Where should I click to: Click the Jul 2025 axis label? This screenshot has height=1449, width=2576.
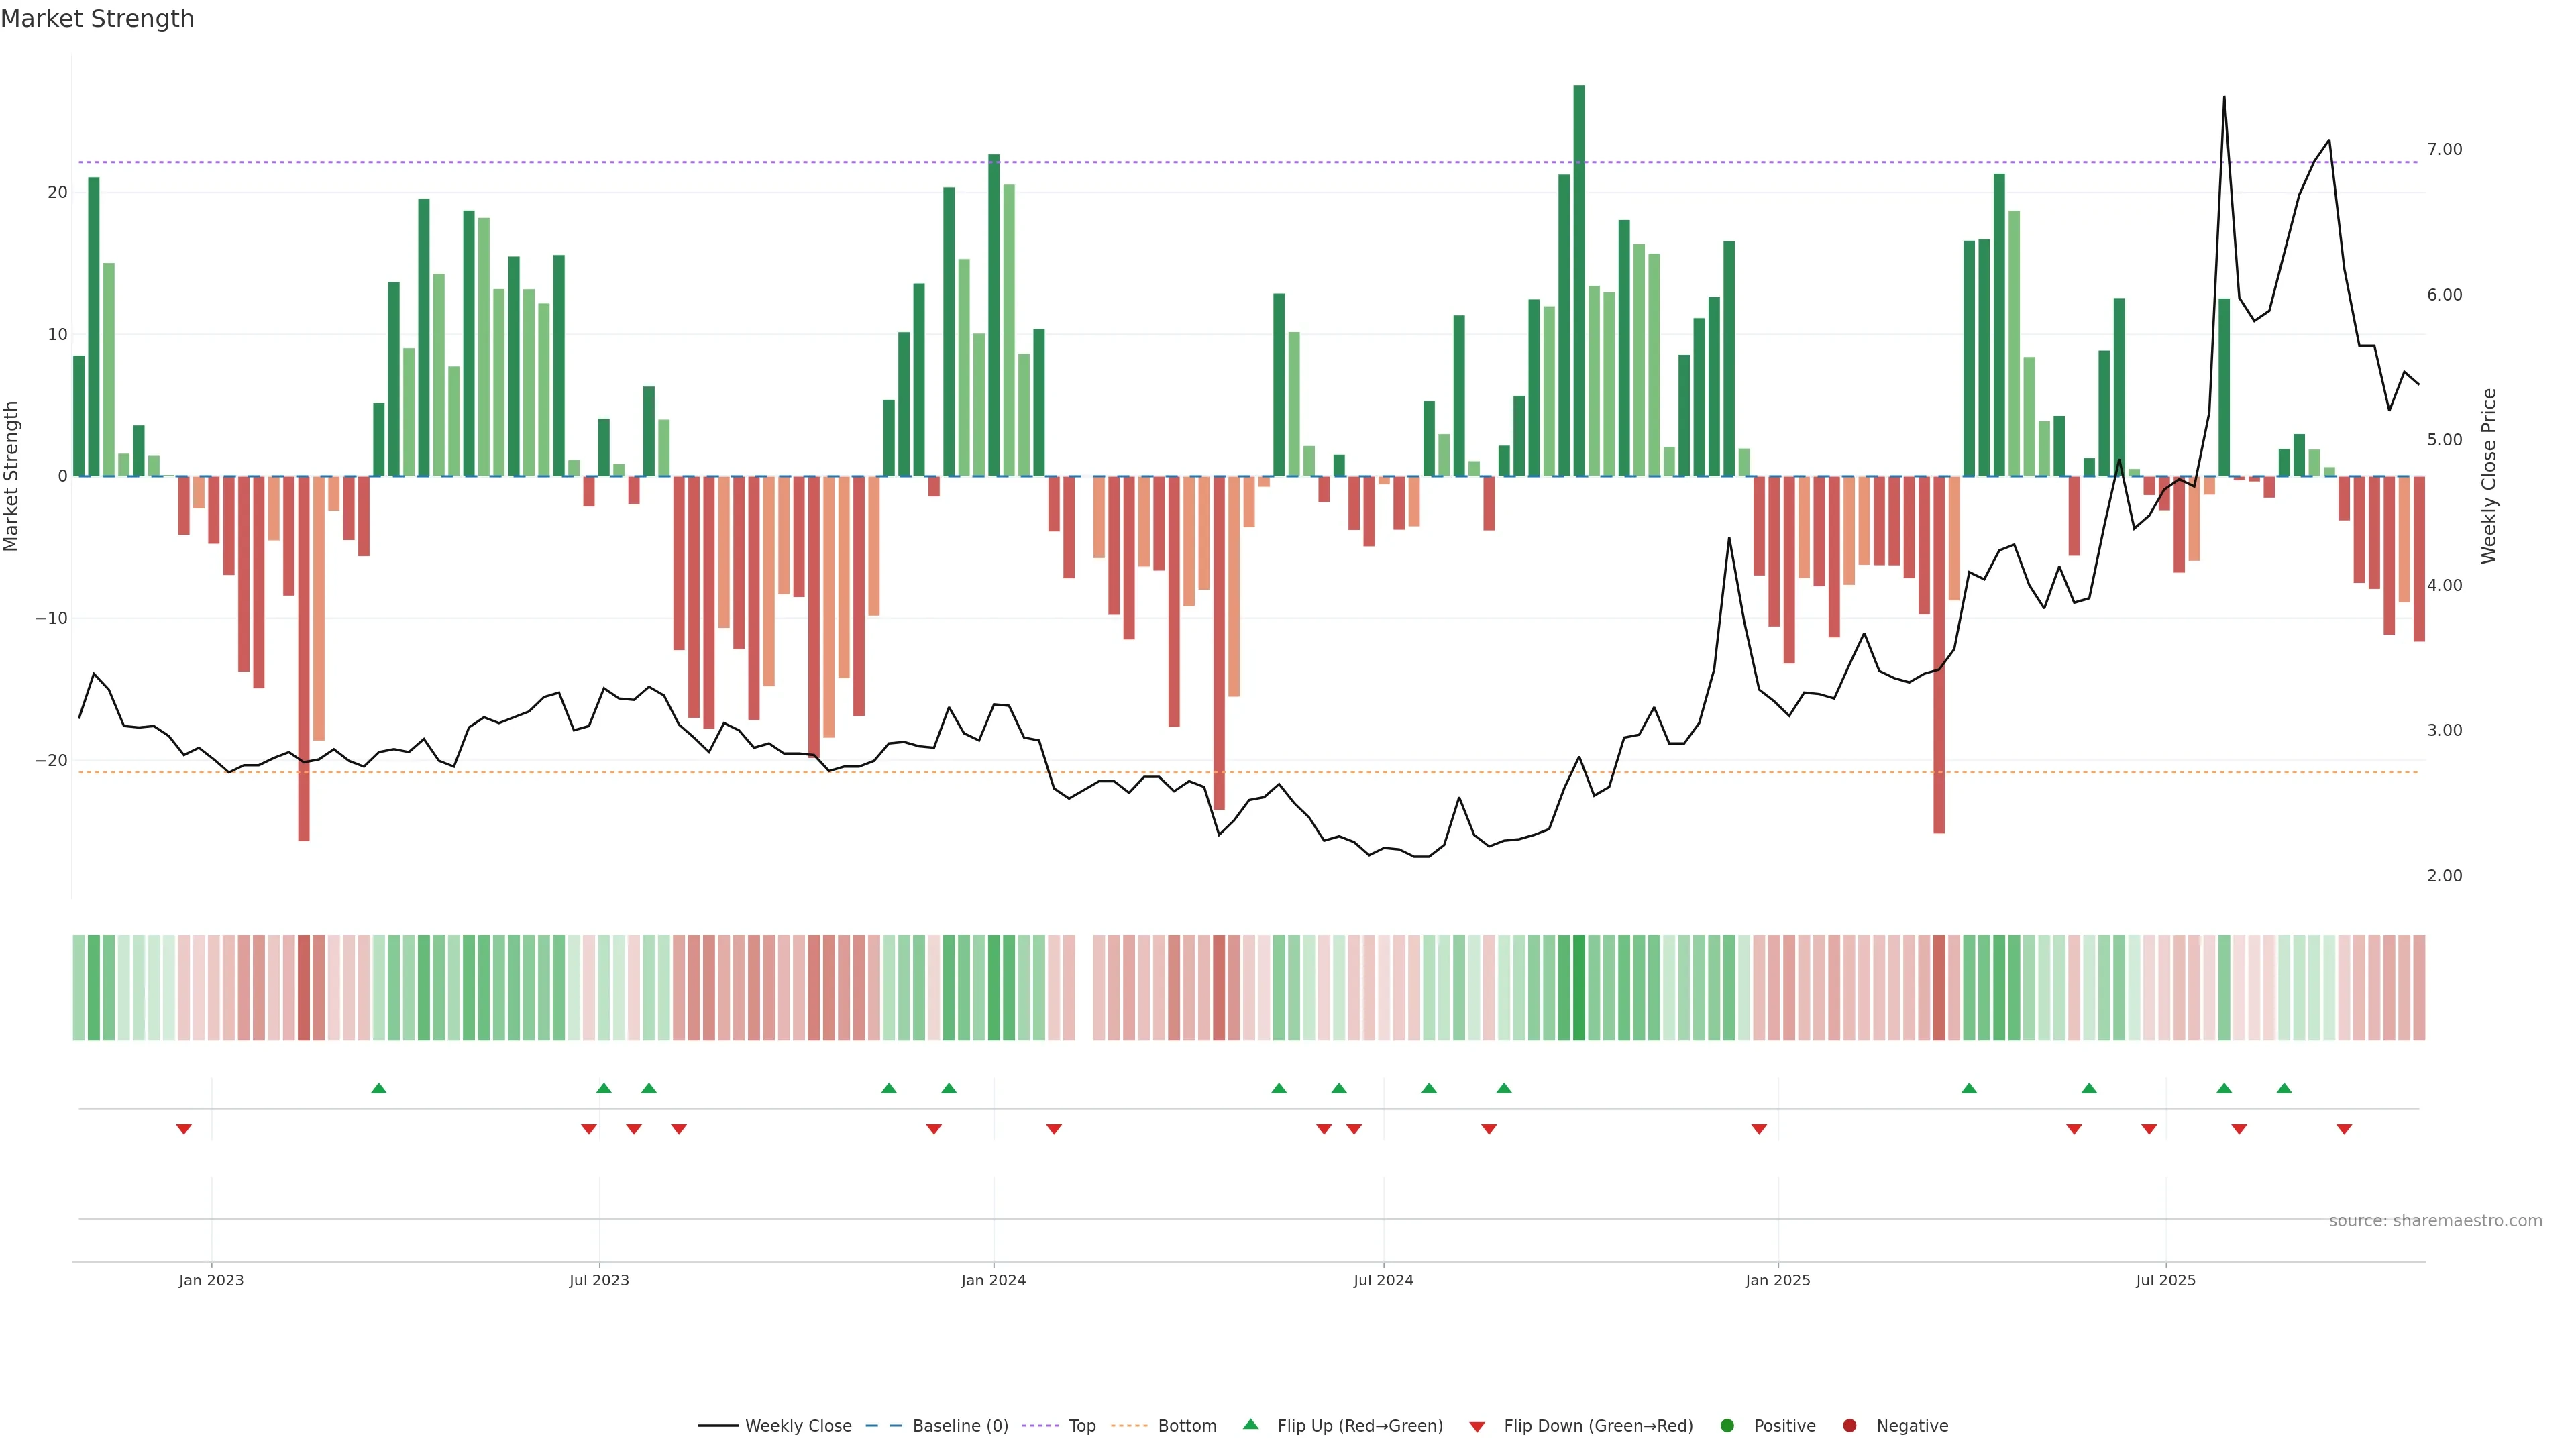tap(2166, 1280)
